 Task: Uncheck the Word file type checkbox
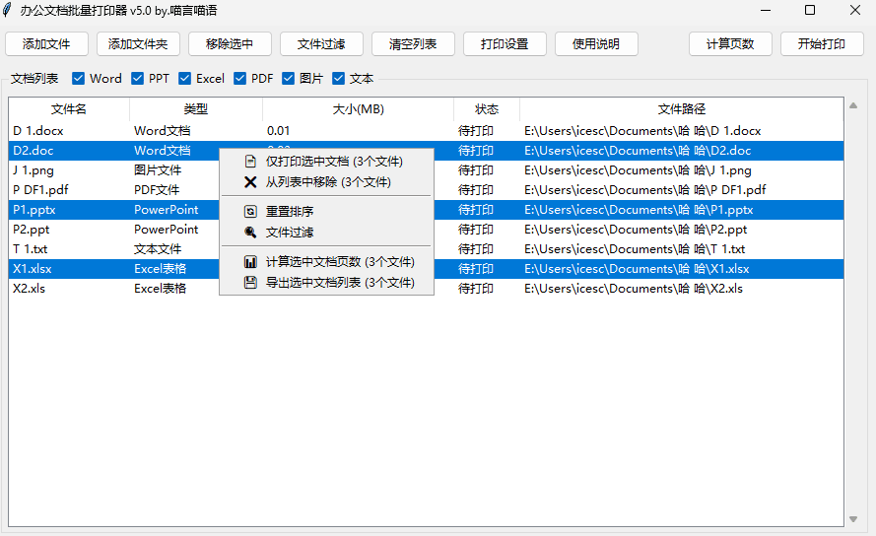click(x=79, y=79)
